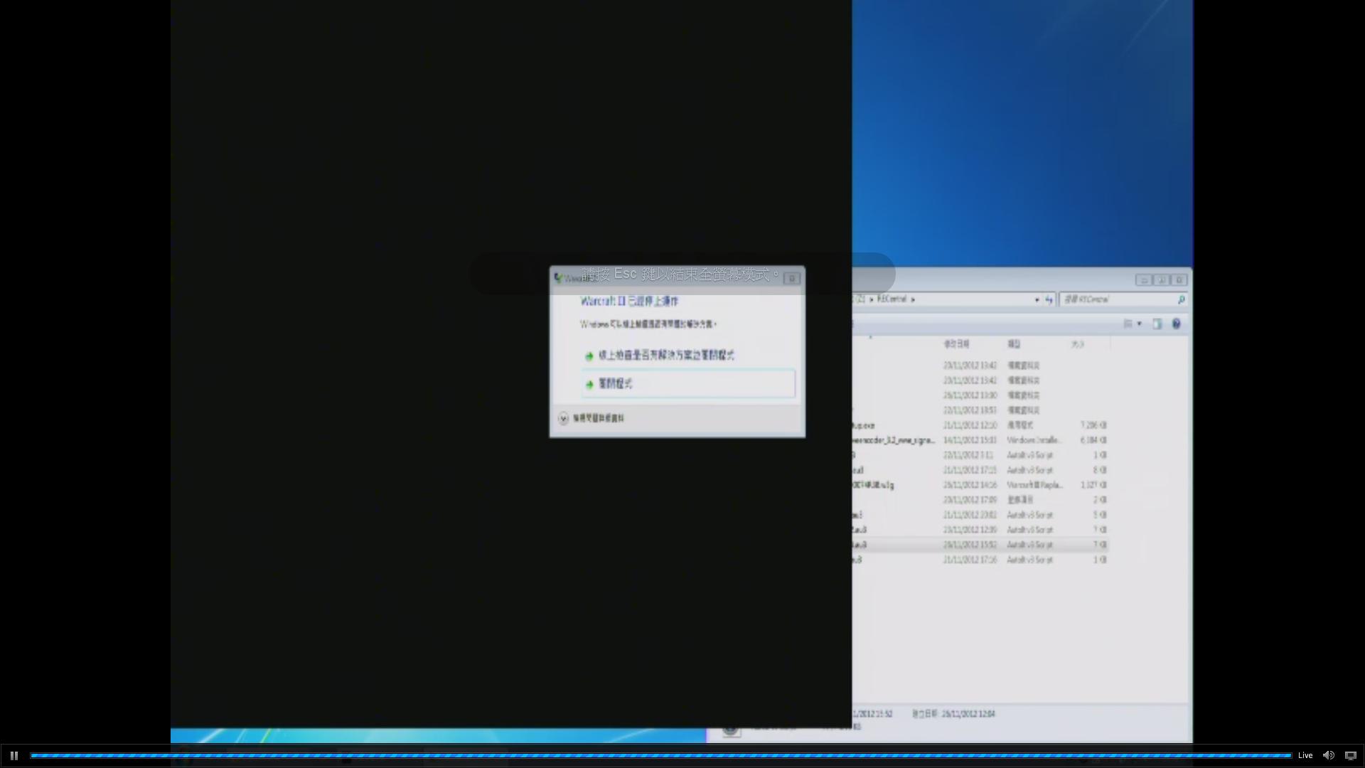The image size is (1365, 768).
Task: Click the fullscreen icon in player bar
Action: pos(1351,755)
